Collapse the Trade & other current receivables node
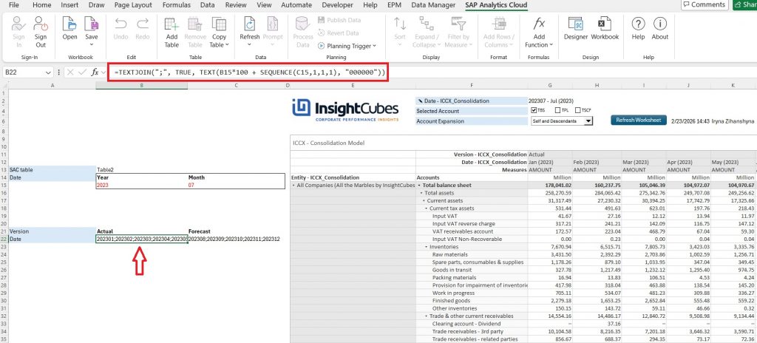Viewport: 757px width, 343px height. pos(427,316)
